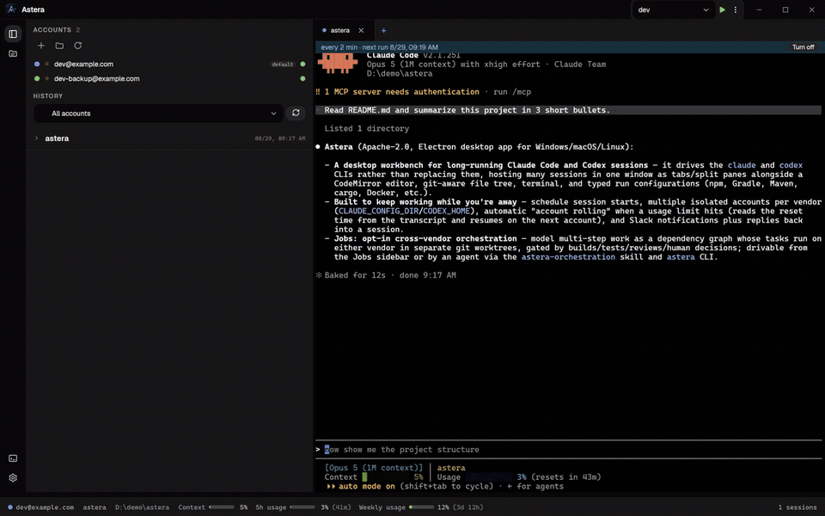This screenshot has height=516, width=825.
Task: Click terminal green context bar
Action: tap(385, 477)
